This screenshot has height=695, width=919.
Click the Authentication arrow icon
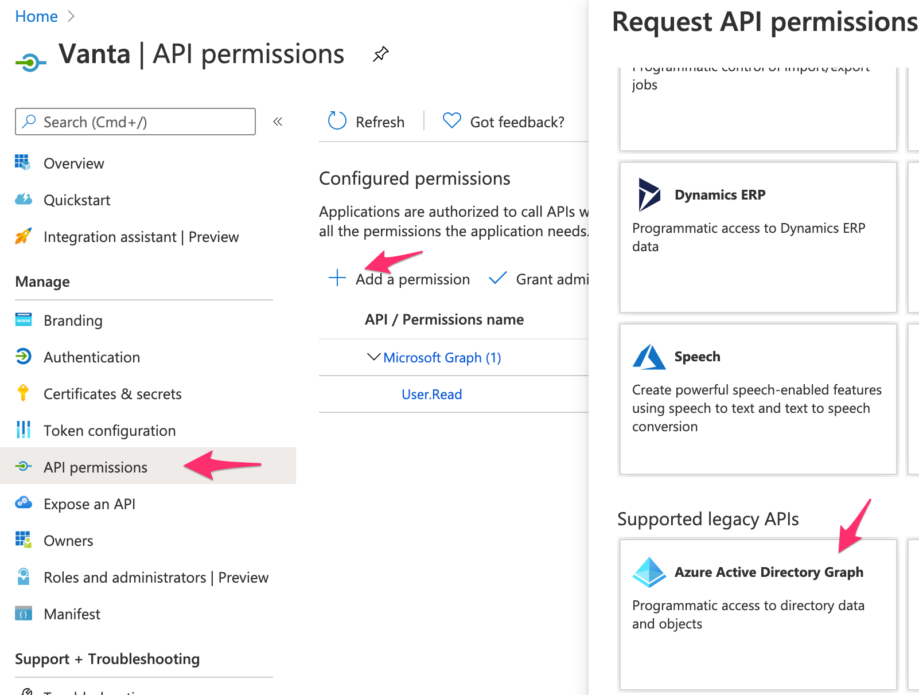[24, 356]
